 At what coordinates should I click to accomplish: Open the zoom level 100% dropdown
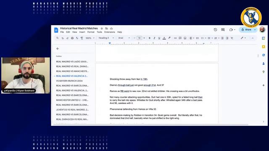pyautogui.click(x=90, y=38)
